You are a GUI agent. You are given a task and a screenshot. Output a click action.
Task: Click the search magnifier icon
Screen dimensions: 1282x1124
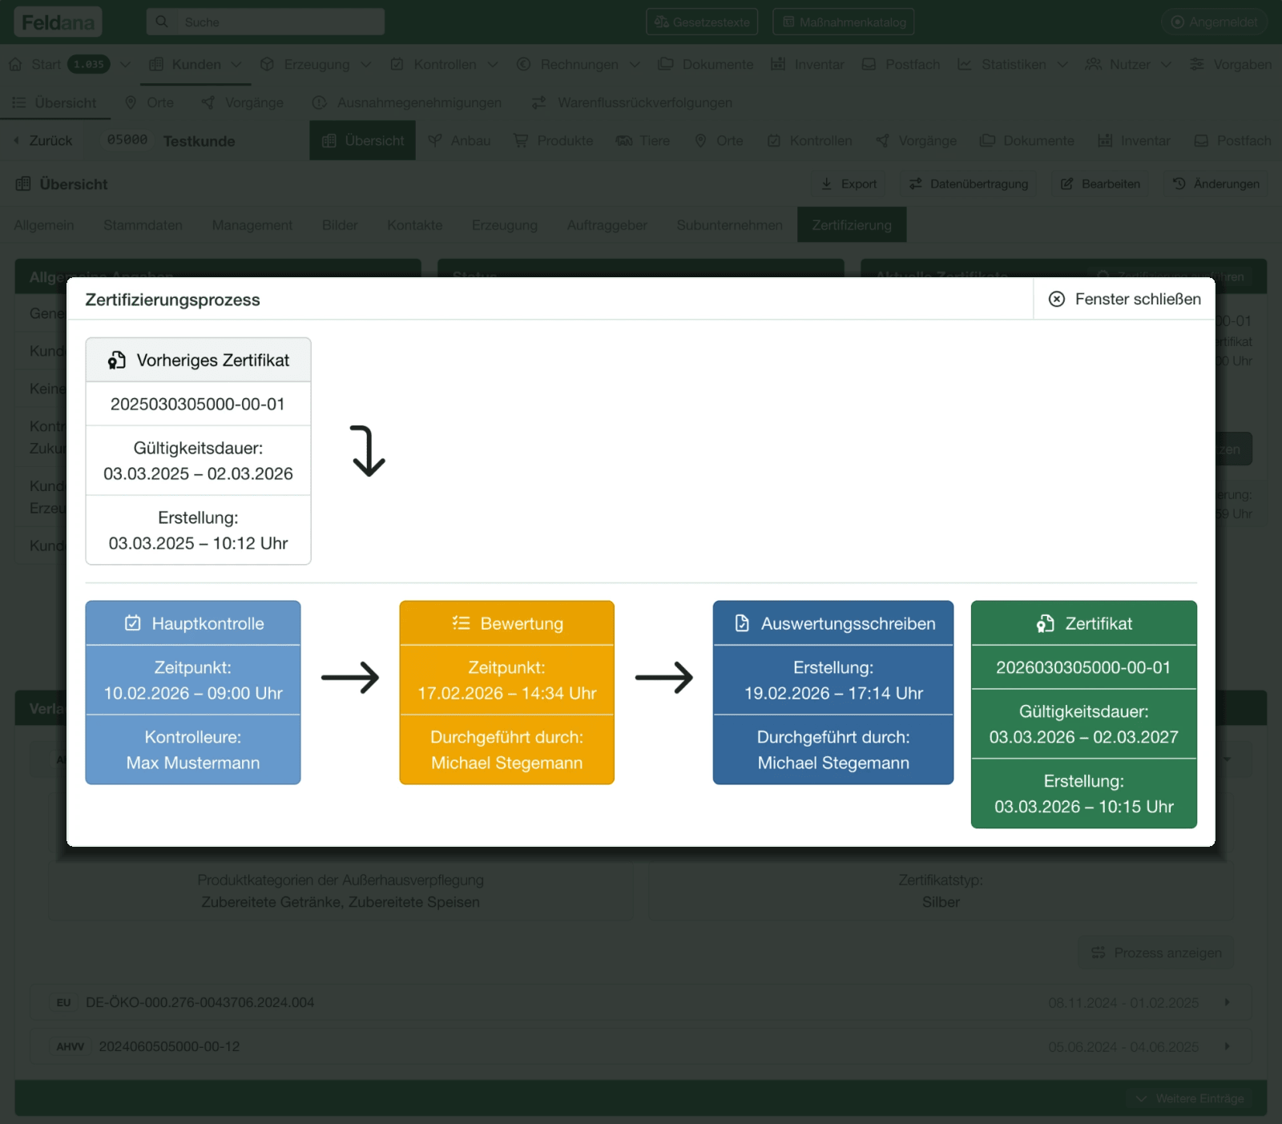tap(162, 22)
